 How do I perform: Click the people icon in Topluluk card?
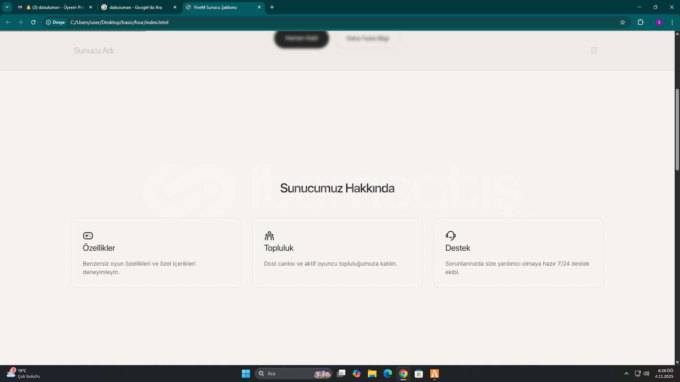tap(269, 236)
